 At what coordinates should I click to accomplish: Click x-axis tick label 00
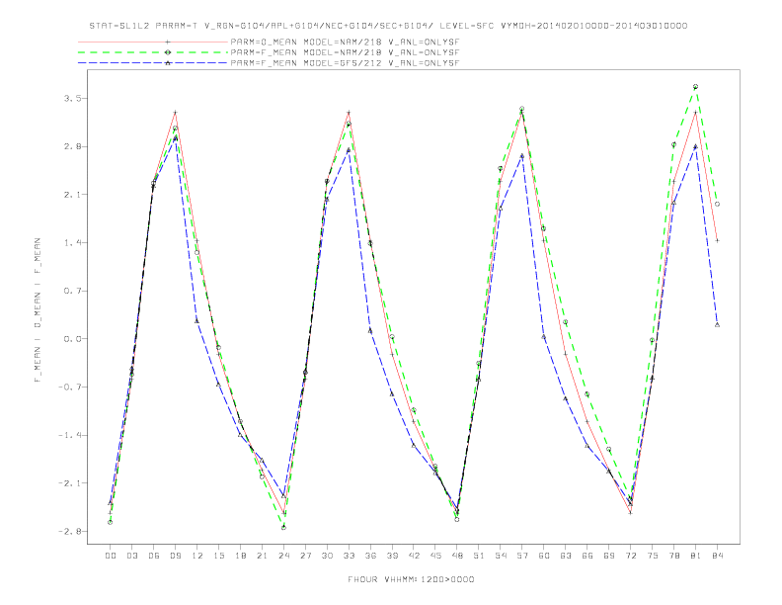[x=111, y=556]
